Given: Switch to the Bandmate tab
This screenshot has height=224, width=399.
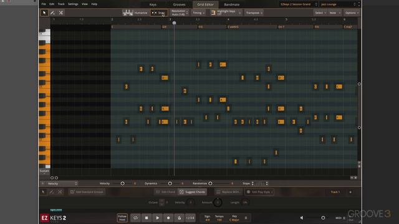Looking at the screenshot, I should click(231, 4).
